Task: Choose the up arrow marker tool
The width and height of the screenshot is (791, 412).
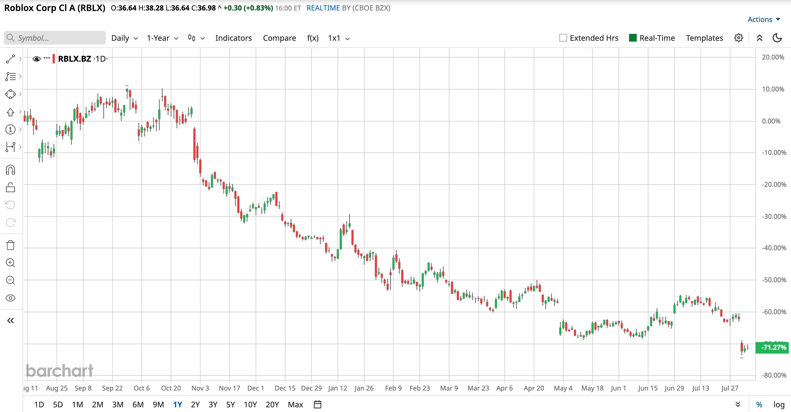Action: 10,112
